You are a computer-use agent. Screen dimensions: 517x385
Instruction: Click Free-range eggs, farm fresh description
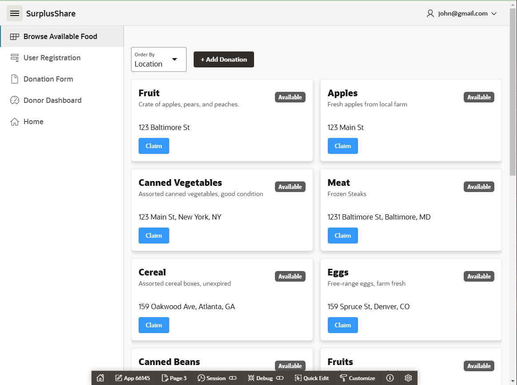(x=366, y=283)
